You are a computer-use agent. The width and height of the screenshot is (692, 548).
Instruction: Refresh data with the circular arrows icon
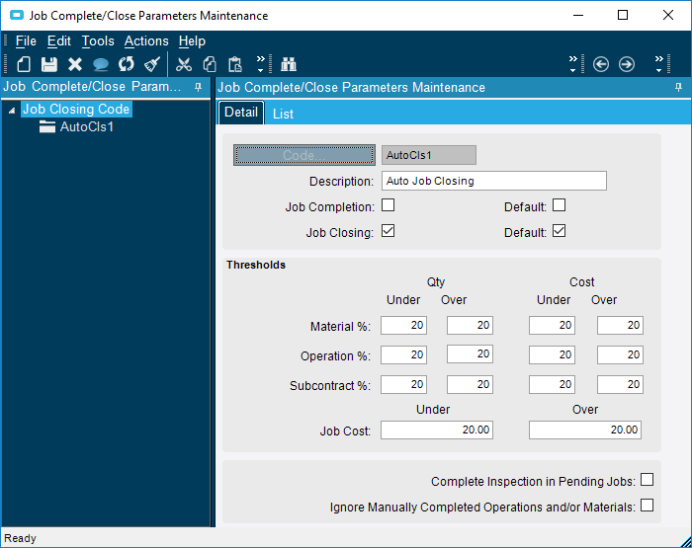click(127, 64)
